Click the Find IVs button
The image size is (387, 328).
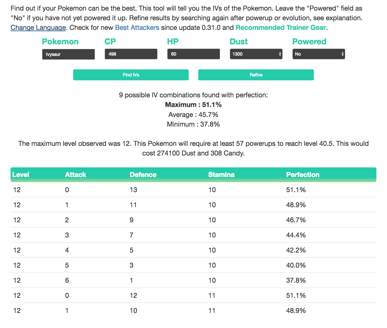(x=131, y=75)
